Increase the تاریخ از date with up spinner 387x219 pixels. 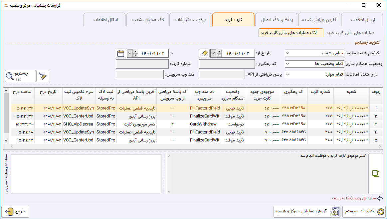coord(219,51)
